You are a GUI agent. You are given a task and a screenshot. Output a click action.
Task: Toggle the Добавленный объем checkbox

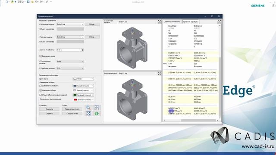pyautogui.click(x=41, y=86)
